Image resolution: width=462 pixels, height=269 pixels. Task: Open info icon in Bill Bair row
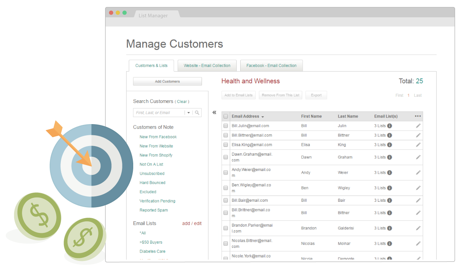[x=390, y=200]
